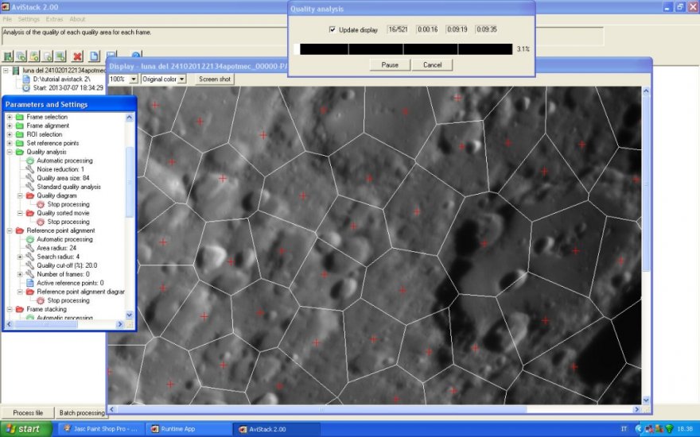700x437 pixels.
Task: Open the Windows start button
Action: [x=26, y=429]
